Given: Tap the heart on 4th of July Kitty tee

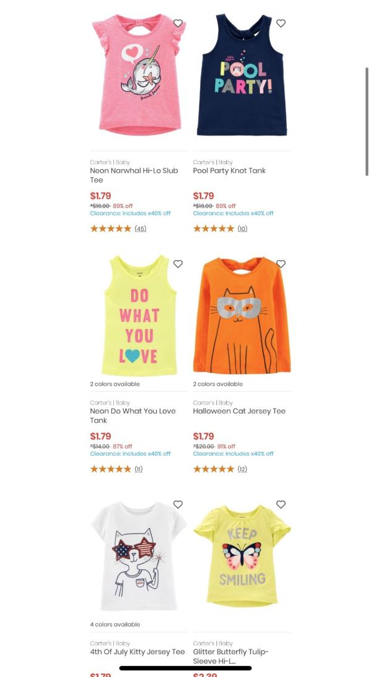Looking at the screenshot, I should pyautogui.click(x=177, y=504).
